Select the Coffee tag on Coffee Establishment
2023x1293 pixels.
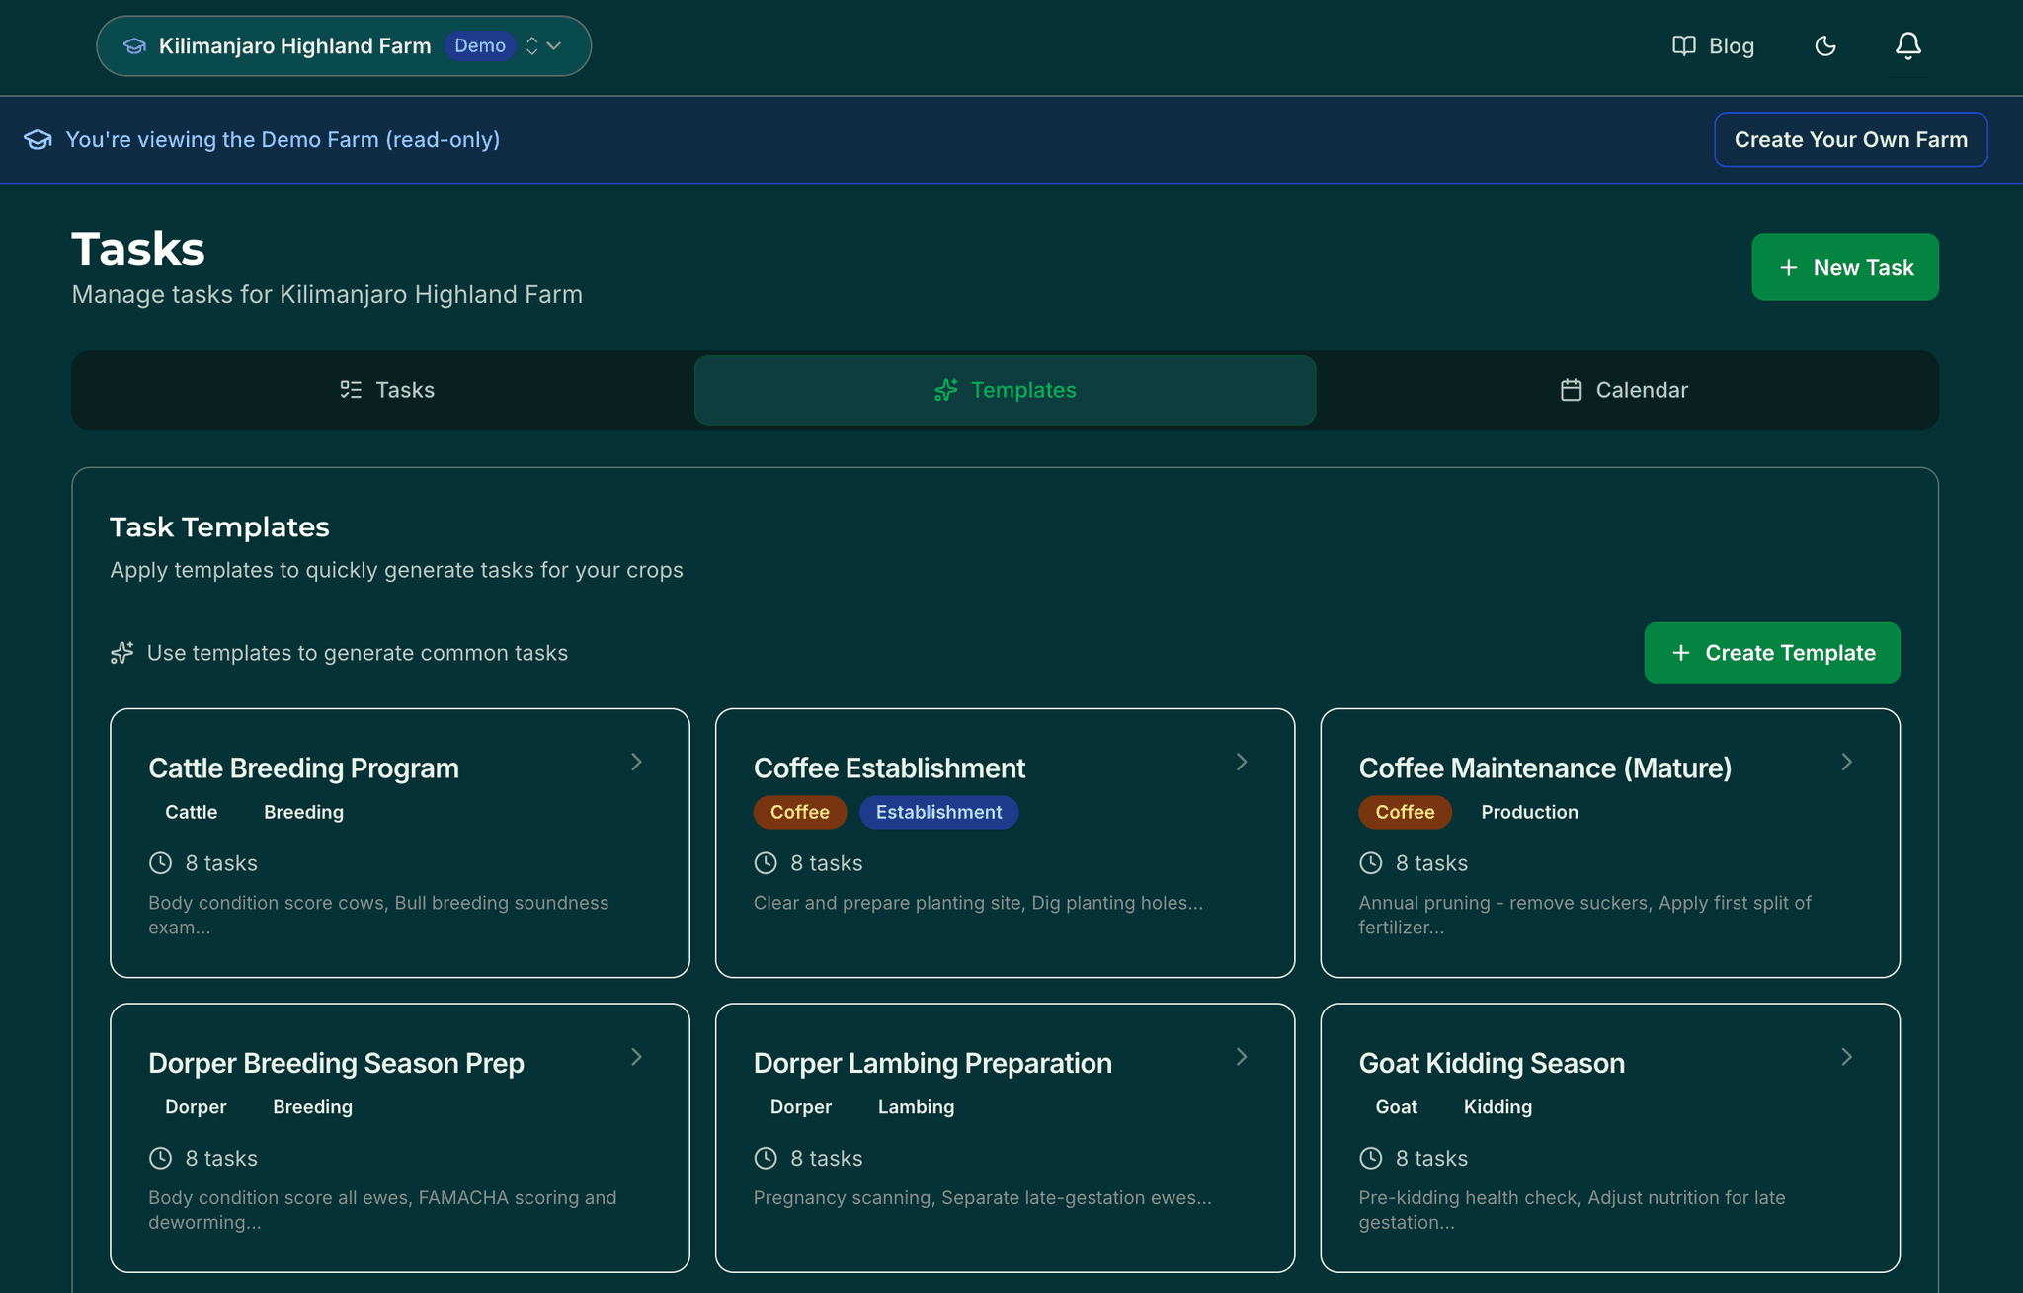(799, 812)
